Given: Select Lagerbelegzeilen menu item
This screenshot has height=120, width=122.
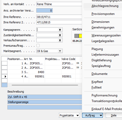Looking at the screenshot, I should pos(103,41).
